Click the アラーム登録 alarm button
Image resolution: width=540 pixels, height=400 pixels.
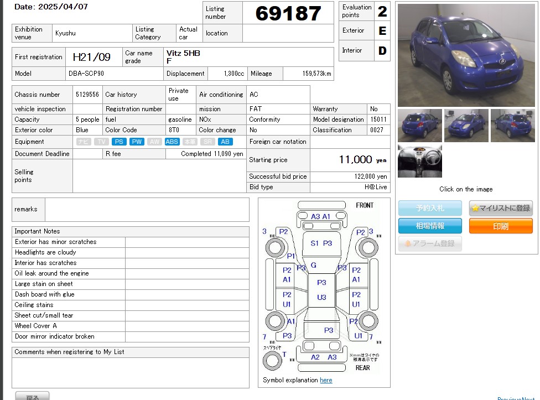(430, 243)
